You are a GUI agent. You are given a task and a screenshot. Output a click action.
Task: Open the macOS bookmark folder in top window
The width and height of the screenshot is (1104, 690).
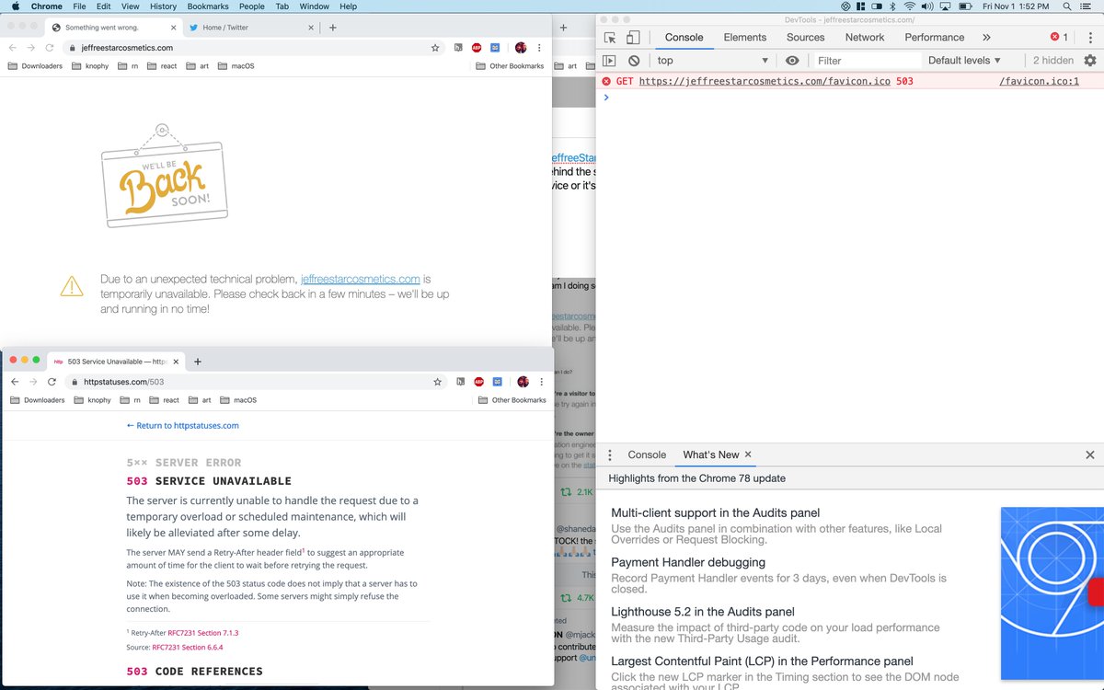pyautogui.click(x=236, y=66)
